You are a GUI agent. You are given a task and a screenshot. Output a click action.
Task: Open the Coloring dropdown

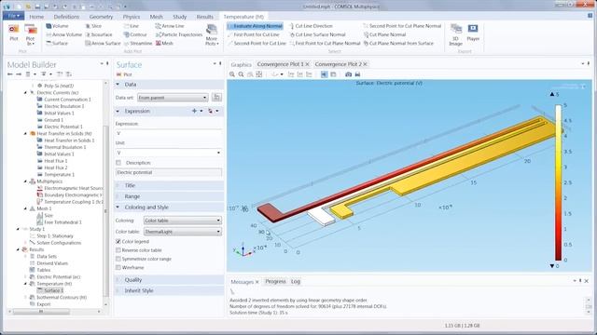tap(183, 221)
